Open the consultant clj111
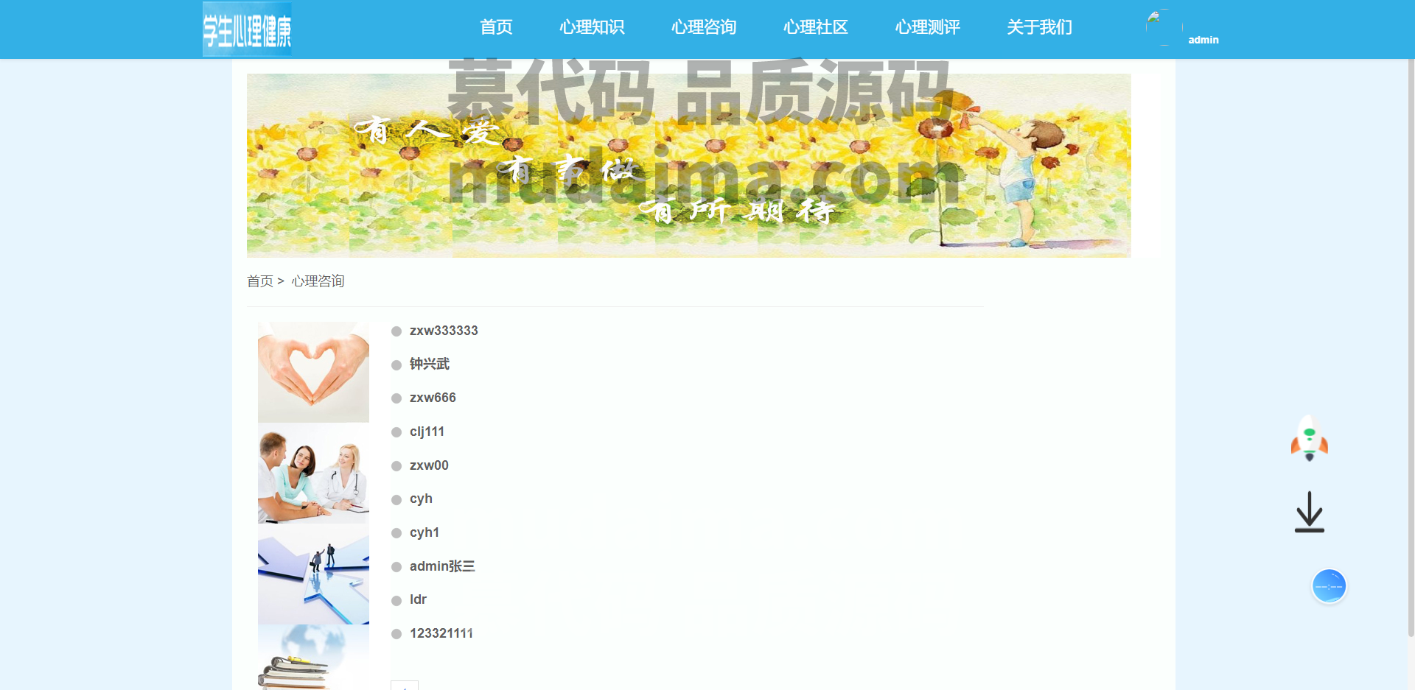 coord(427,432)
